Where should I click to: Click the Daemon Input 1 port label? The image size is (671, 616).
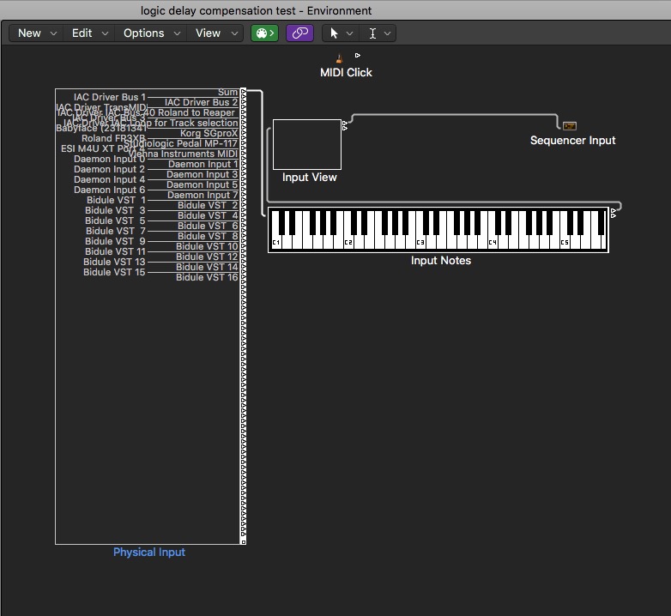[x=203, y=164]
